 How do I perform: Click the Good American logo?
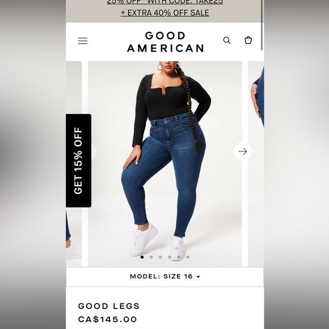[x=165, y=42]
